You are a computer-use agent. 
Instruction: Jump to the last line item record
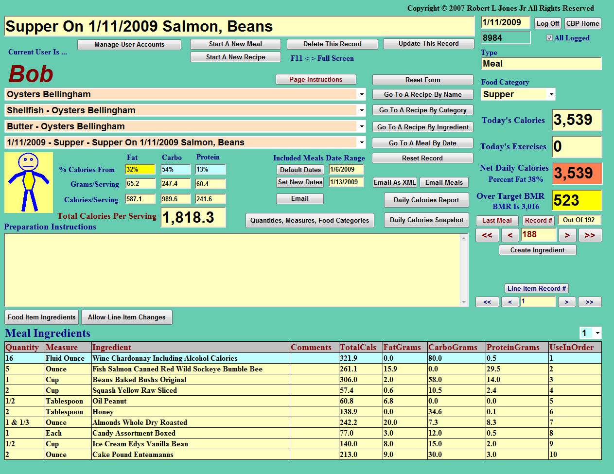(x=590, y=302)
